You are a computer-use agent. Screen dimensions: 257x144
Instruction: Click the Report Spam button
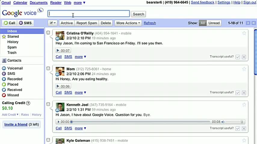(x=87, y=23)
